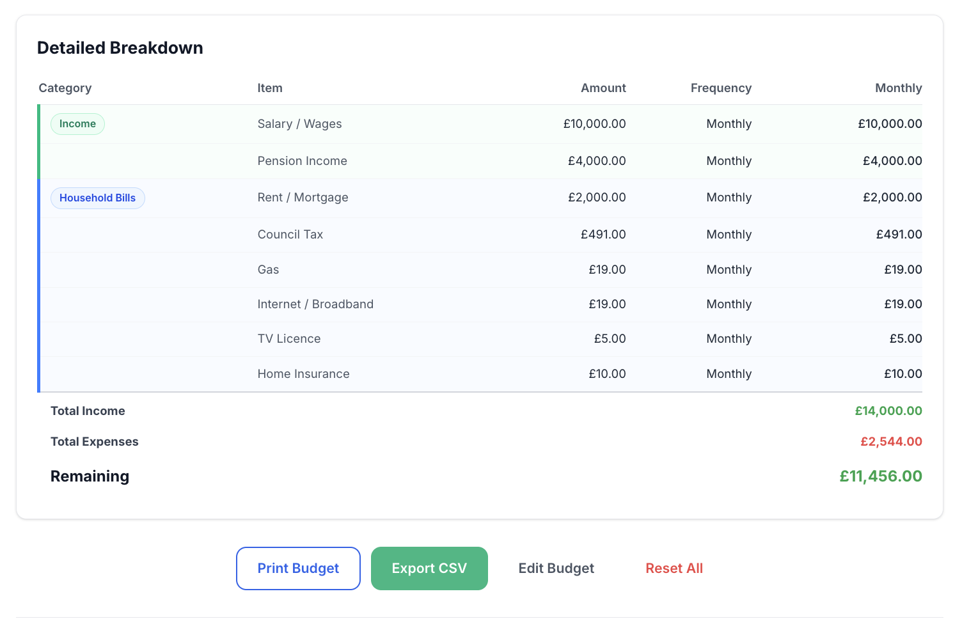Image resolution: width=962 pixels, height=619 pixels.
Task: Select the Household Bills category badge
Action: tap(97, 198)
